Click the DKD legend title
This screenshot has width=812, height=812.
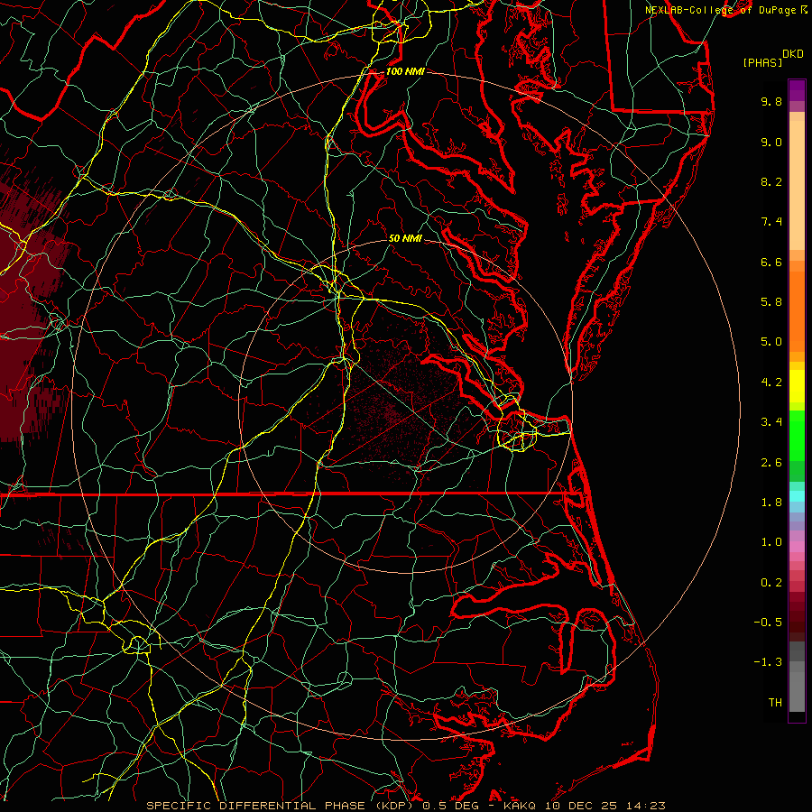[x=792, y=54]
